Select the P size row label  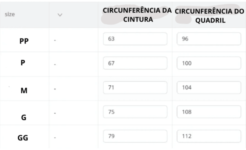point(23,63)
